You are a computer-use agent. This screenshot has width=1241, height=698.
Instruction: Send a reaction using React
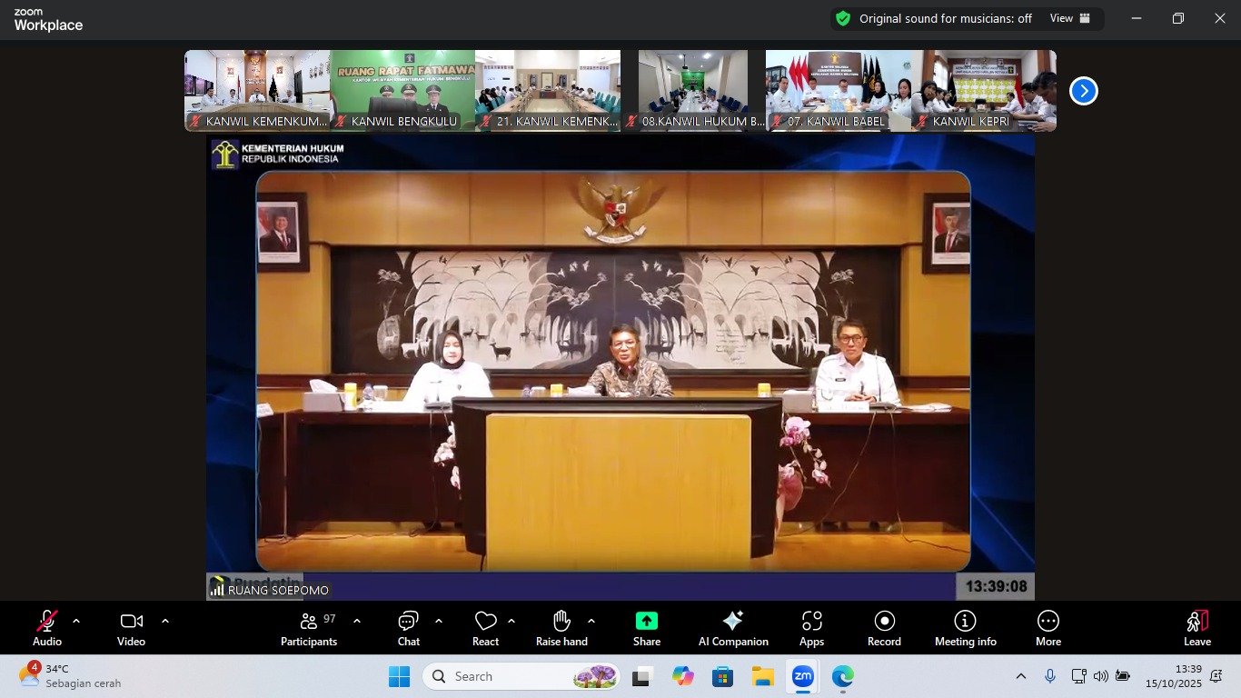tap(485, 627)
